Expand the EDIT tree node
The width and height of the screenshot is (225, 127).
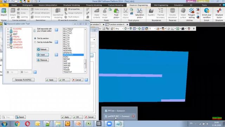click(x=8, y=34)
